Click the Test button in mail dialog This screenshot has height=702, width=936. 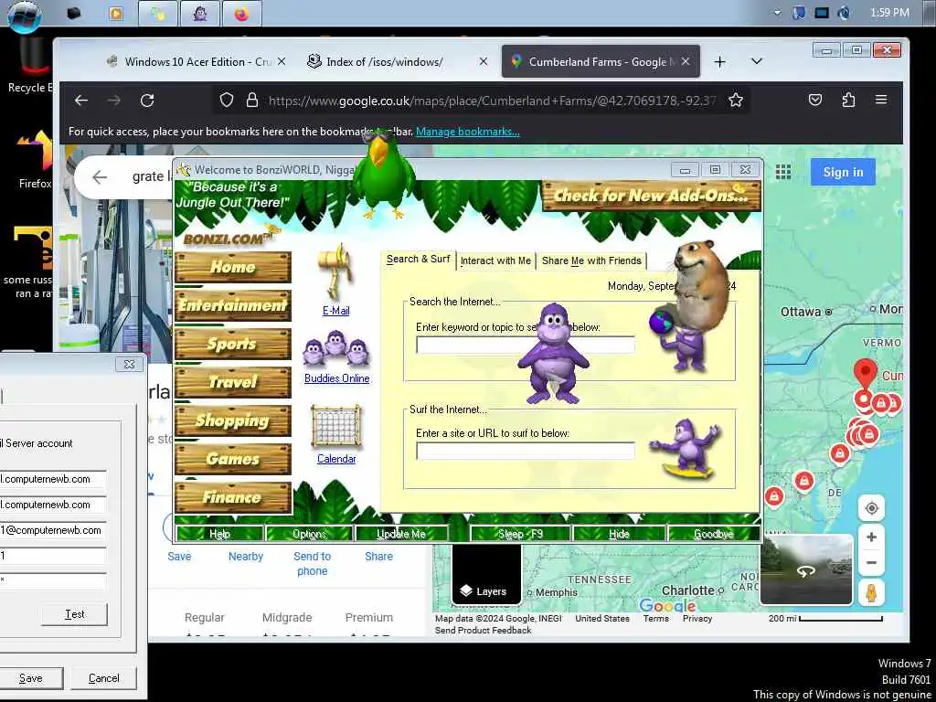click(x=75, y=614)
